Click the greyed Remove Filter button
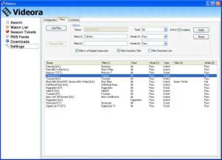Image resolution: width=222 pixels, height=160 pixels. 56,44
